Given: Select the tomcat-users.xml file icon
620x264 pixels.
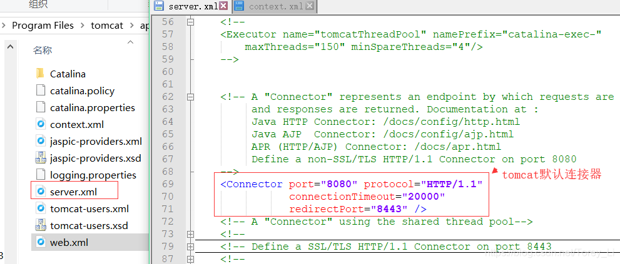Looking at the screenshot, I should 41,208.
